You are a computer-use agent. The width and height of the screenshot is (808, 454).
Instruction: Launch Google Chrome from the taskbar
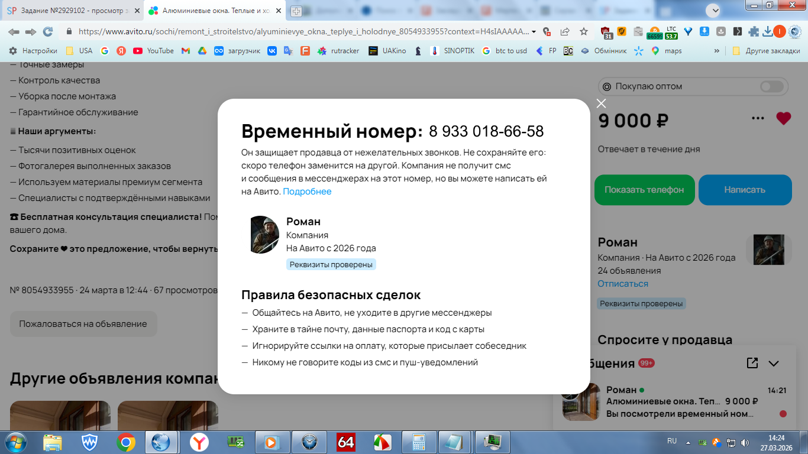(x=125, y=442)
